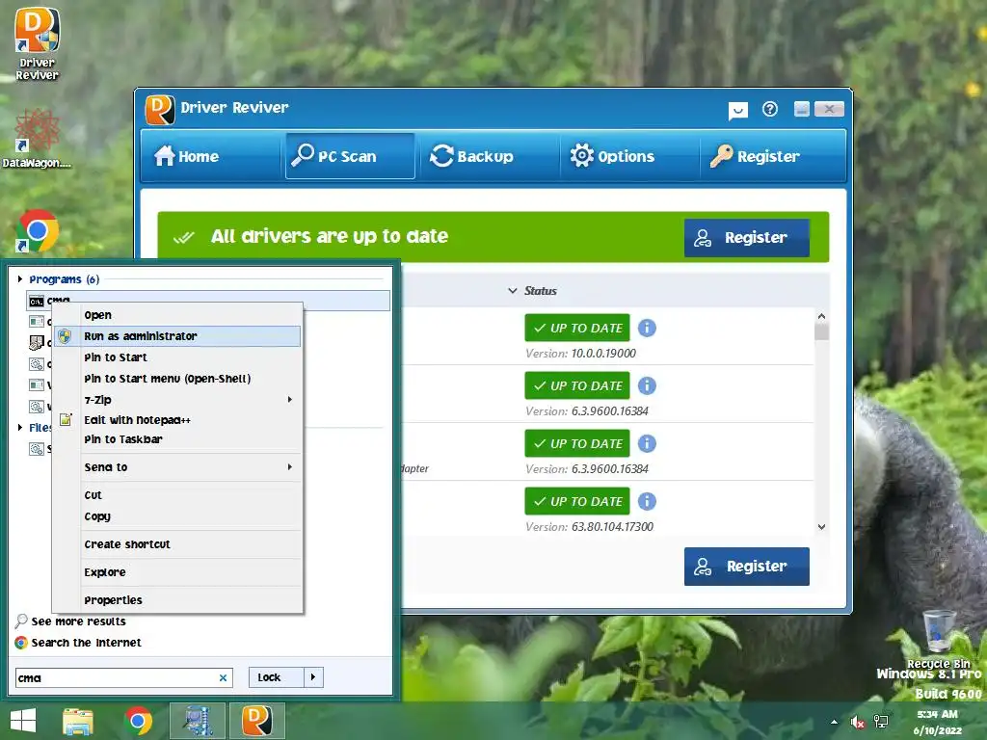Click the muted volume tray icon

coord(857,722)
